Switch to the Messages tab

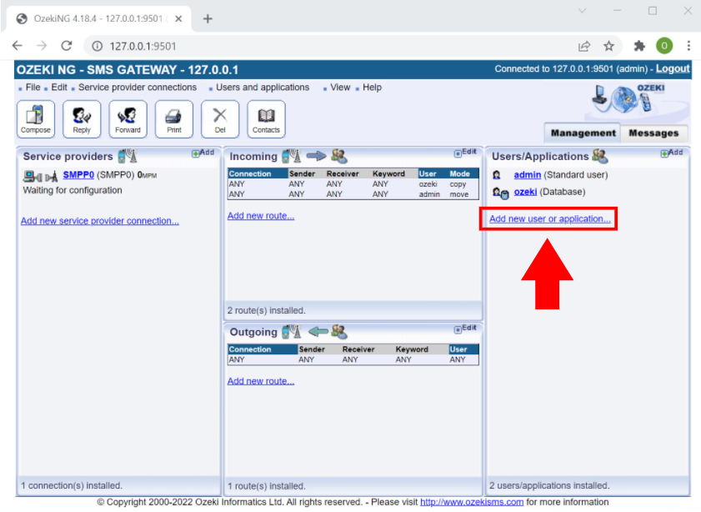(x=653, y=133)
